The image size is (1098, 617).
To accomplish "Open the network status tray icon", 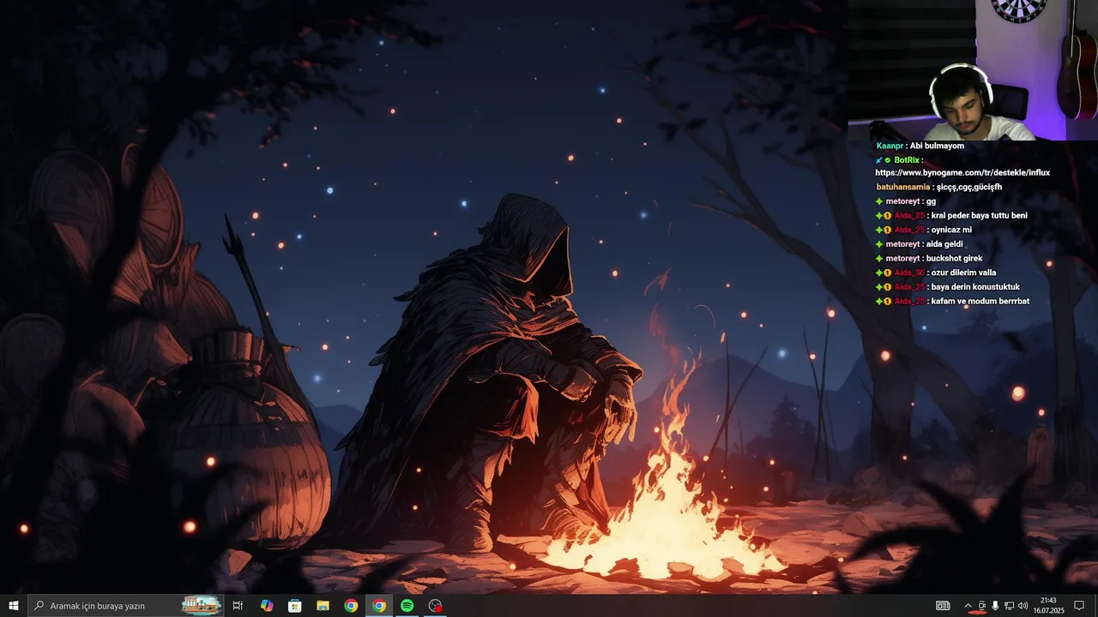I will point(1009,606).
